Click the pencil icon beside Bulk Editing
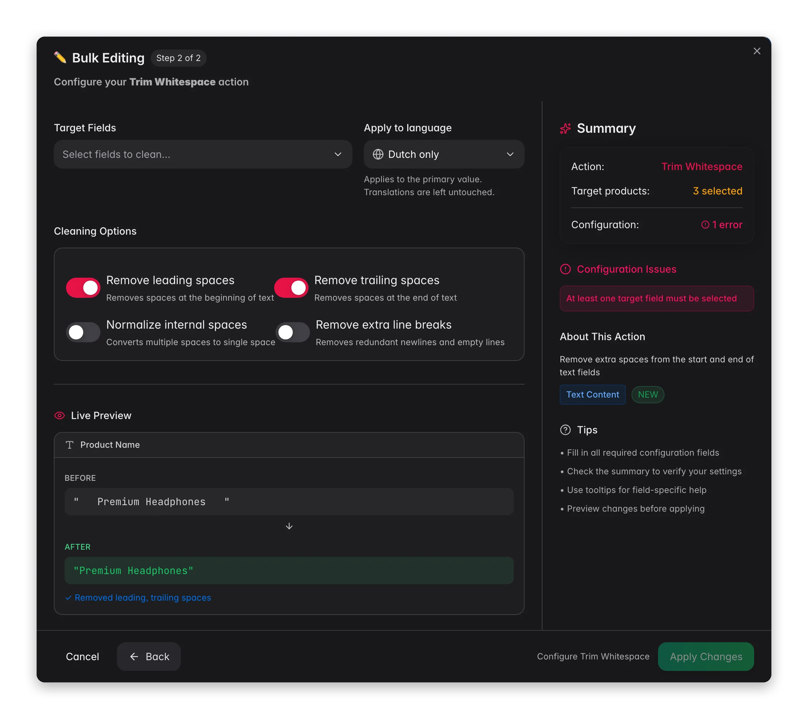The height and width of the screenshot is (719, 808). coord(60,58)
